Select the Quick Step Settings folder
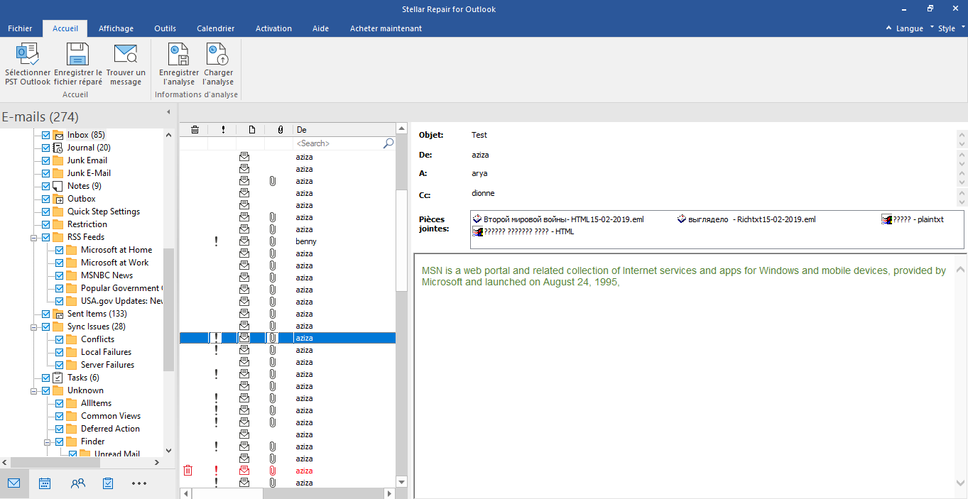 104,212
